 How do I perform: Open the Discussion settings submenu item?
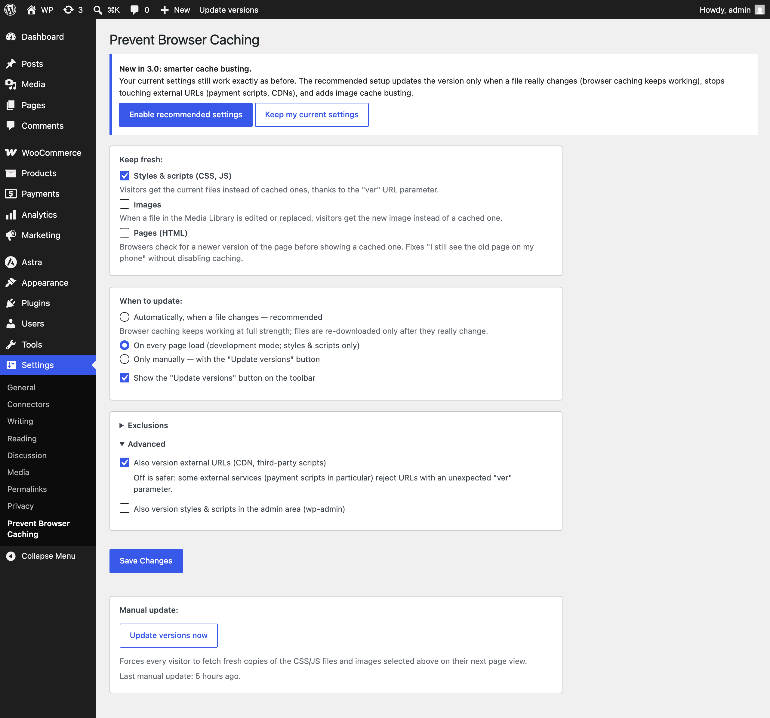(27, 456)
